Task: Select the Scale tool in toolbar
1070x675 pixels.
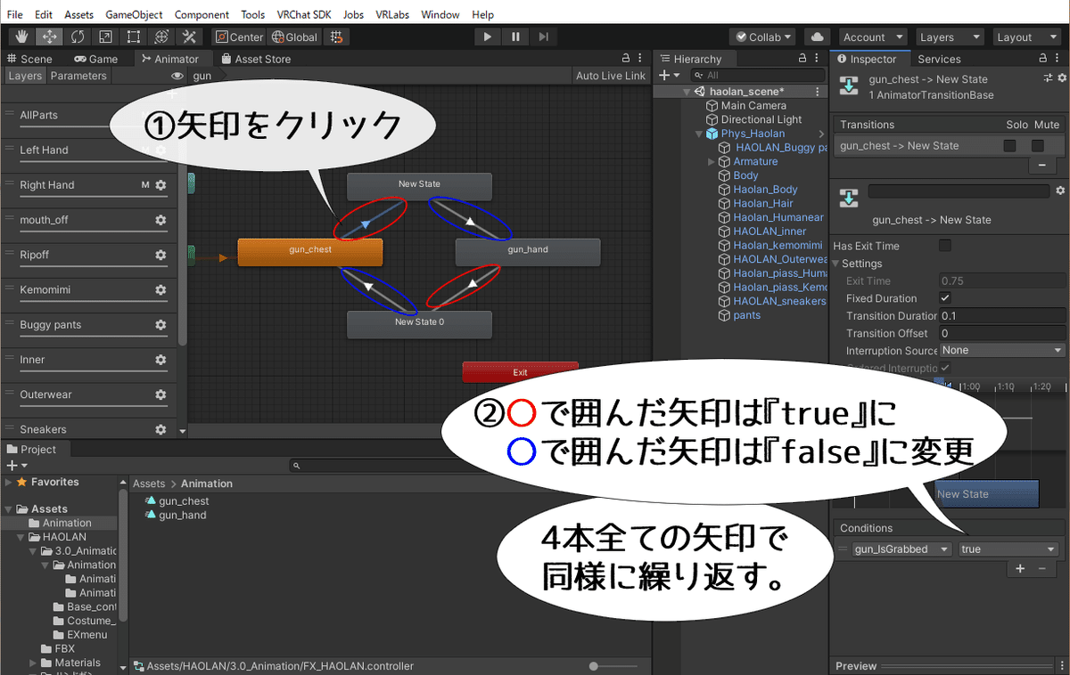Action: [105, 37]
